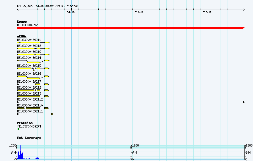This screenshot has height=161, width=253.
Task: Click the right arrowhead of the ruler
Action: pyautogui.click(x=244, y=9)
